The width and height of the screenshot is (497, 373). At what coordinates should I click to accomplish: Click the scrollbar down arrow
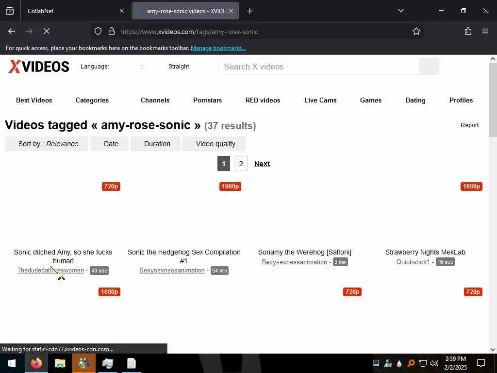tap(493, 350)
